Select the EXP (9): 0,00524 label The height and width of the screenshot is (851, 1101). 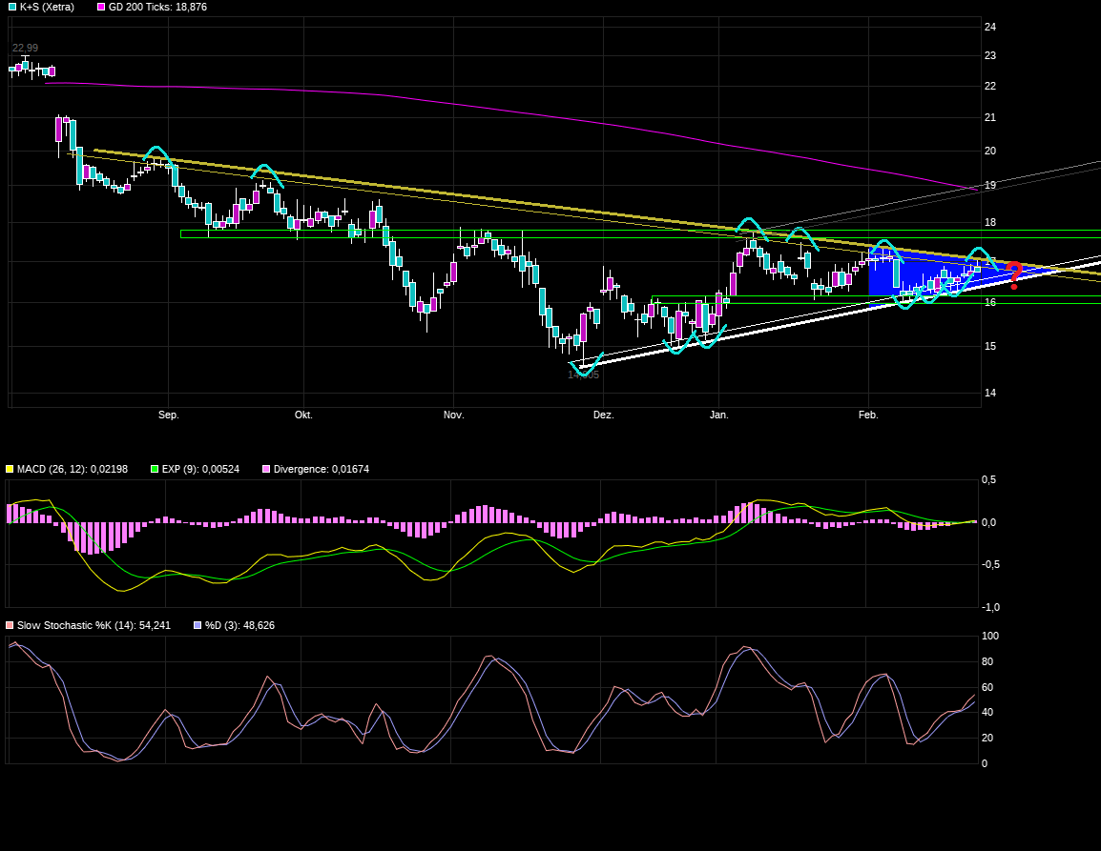click(200, 469)
